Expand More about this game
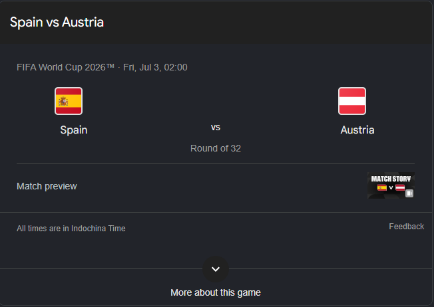The height and width of the screenshot is (307, 434). point(216,292)
